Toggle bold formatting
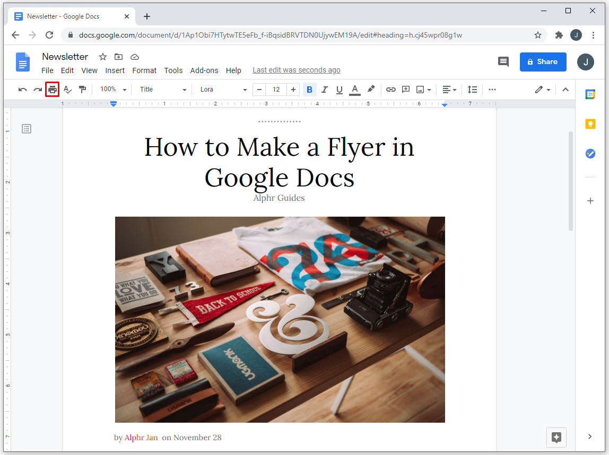 click(309, 89)
